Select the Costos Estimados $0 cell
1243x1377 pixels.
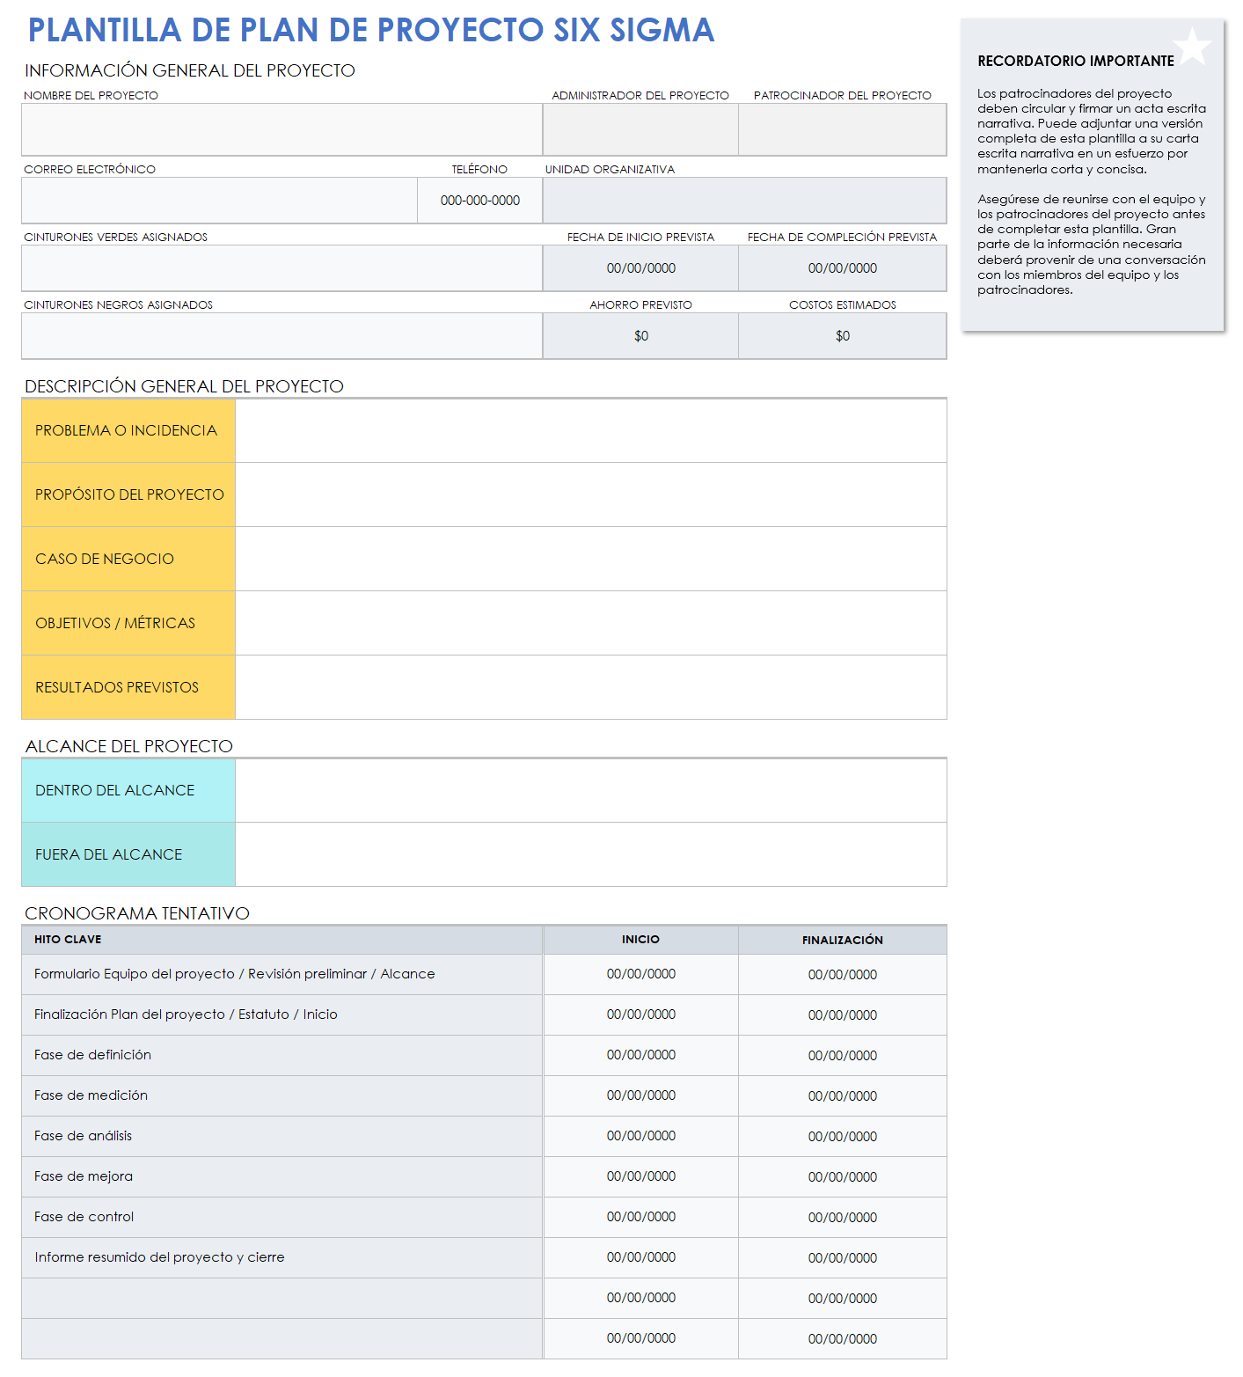pyautogui.click(x=843, y=336)
